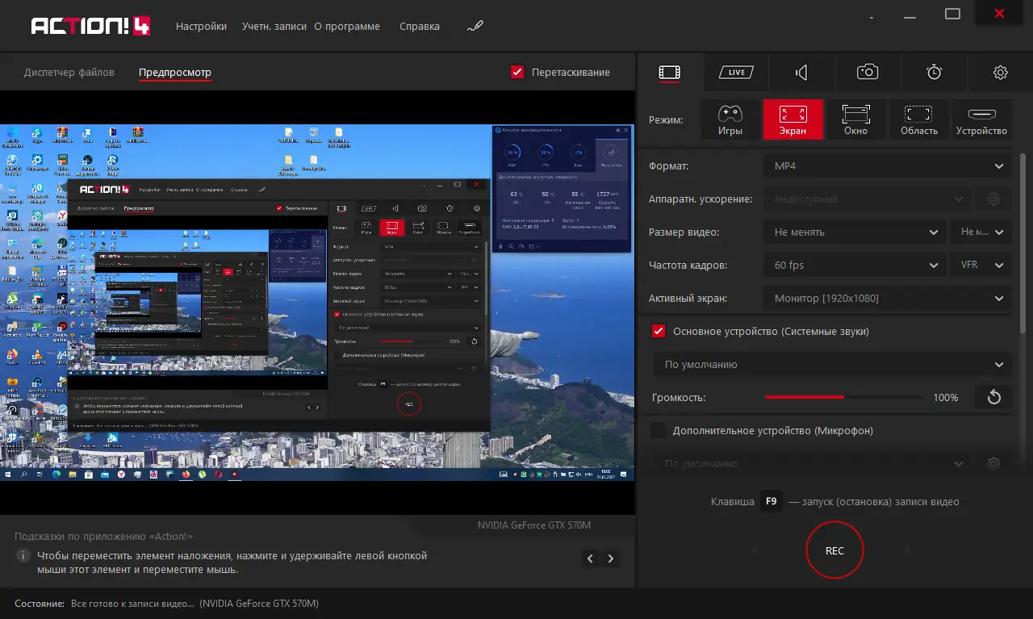Switch to the Диспетчер файлов tab
1033x619 pixels.
(69, 73)
